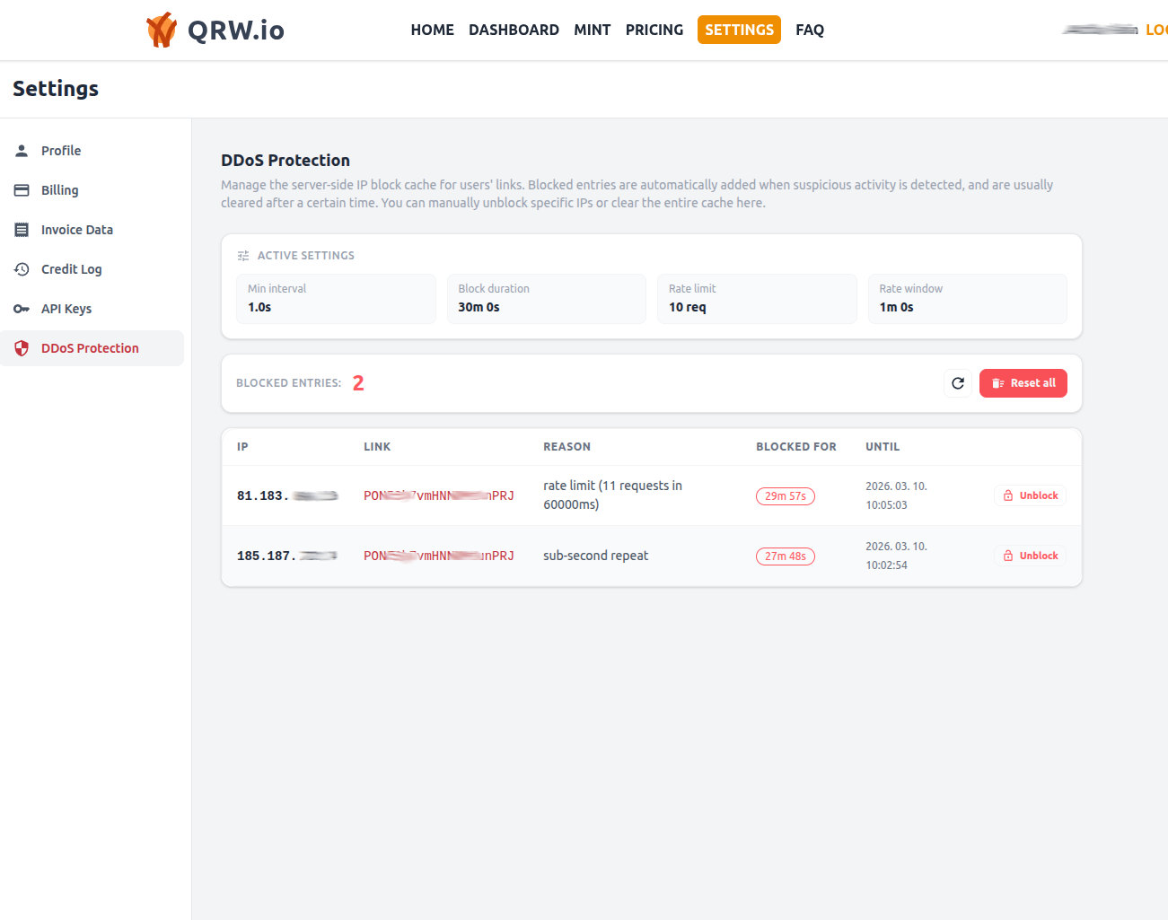Open the HOME navigation item
The height and width of the screenshot is (920, 1168).
pos(432,30)
